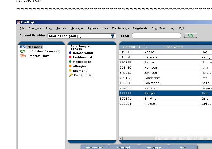Open the Health Maintenance menu

click(116, 28)
